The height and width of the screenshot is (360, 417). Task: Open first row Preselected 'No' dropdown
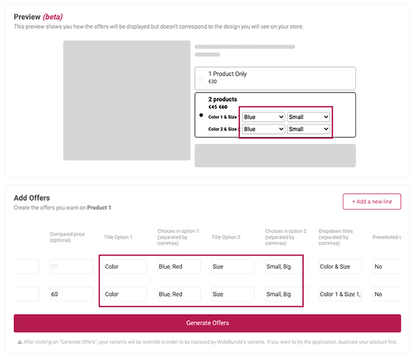[x=386, y=267]
